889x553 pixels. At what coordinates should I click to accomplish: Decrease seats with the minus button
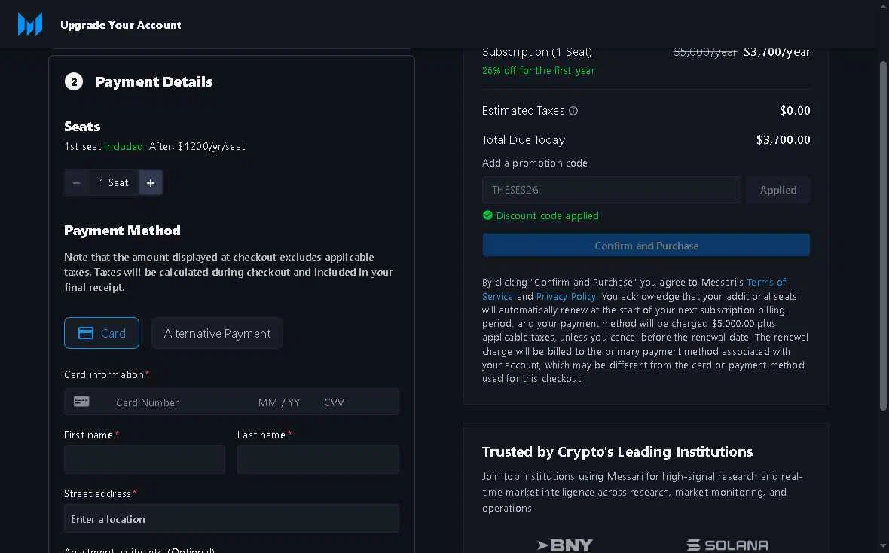coord(77,182)
